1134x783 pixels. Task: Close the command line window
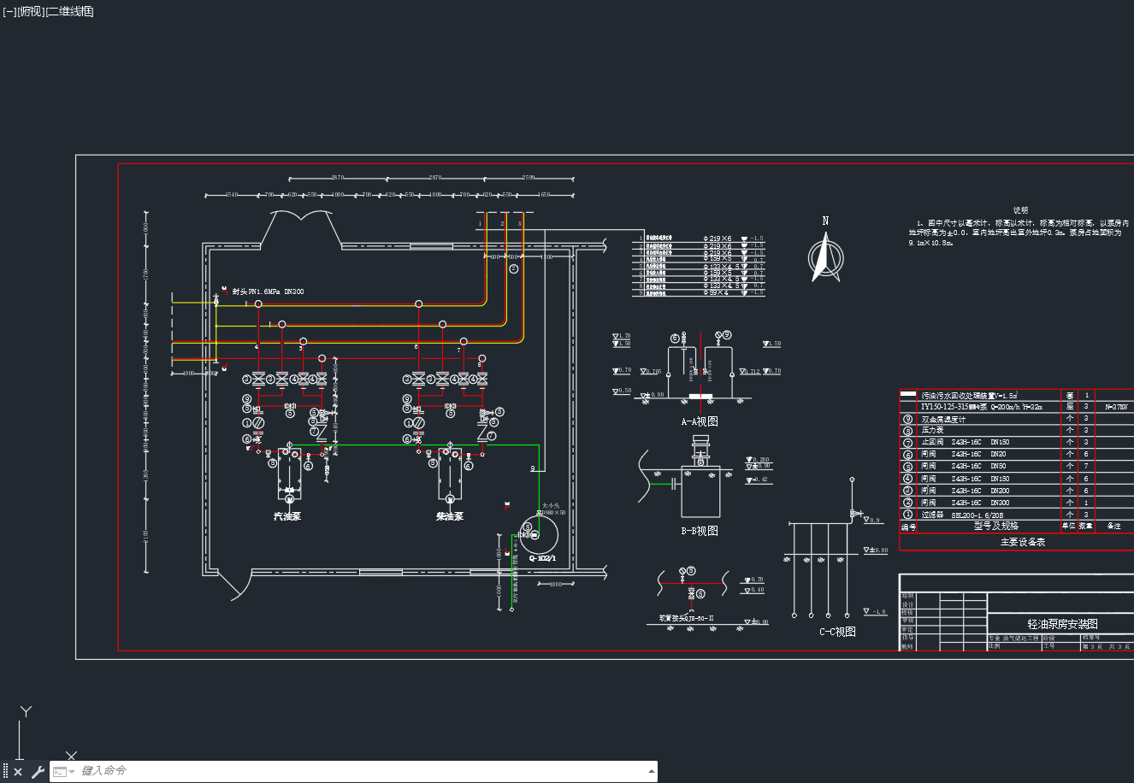pos(18,772)
